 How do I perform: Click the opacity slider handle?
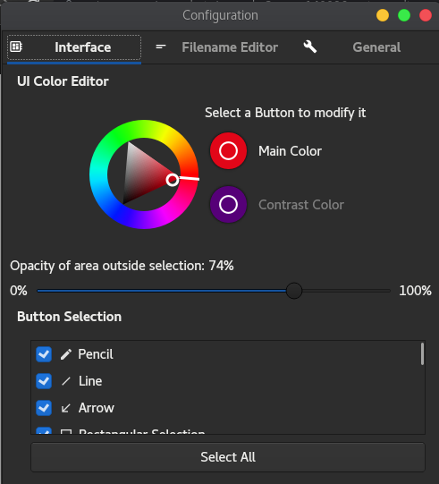[x=294, y=291]
